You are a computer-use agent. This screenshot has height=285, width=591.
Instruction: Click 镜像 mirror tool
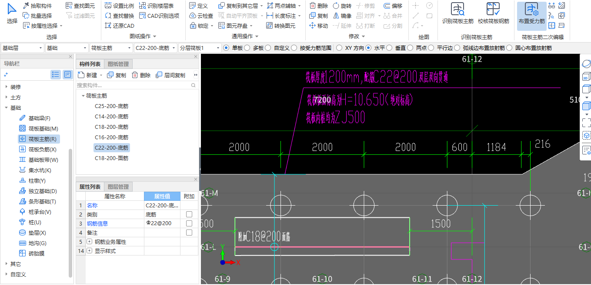(x=342, y=16)
